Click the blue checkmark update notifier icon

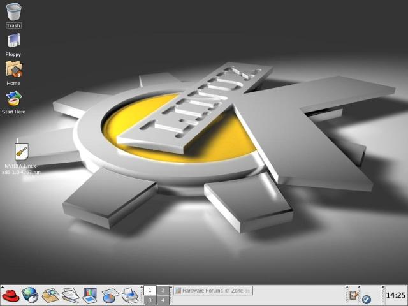(x=367, y=299)
